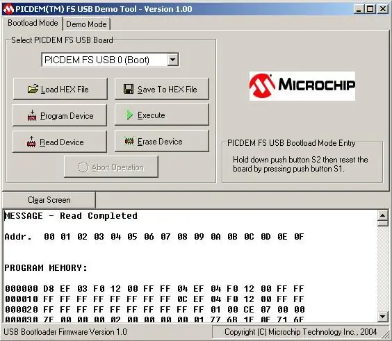Maximize the PICDEM Demo Tool window
This screenshot has width=392, height=341.
click(x=370, y=9)
